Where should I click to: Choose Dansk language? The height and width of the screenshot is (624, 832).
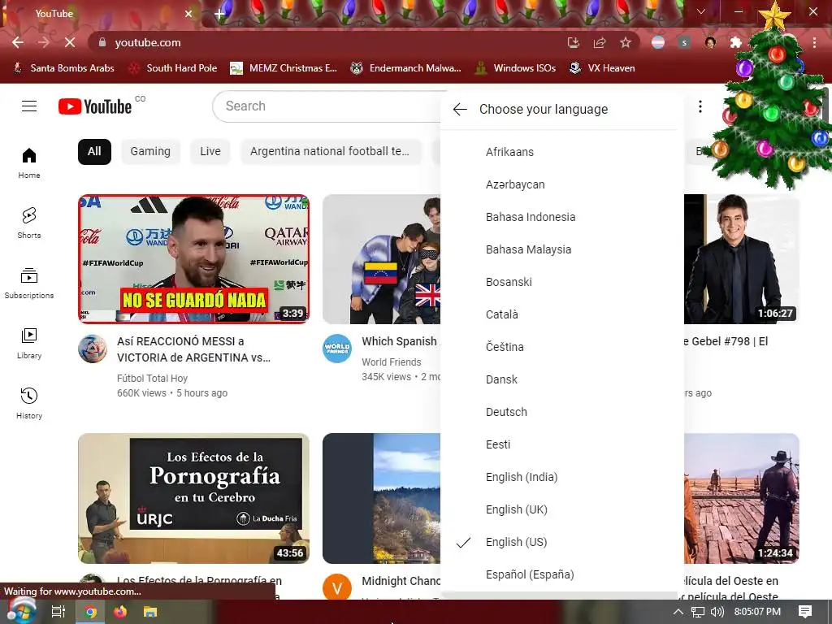tap(562, 380)
